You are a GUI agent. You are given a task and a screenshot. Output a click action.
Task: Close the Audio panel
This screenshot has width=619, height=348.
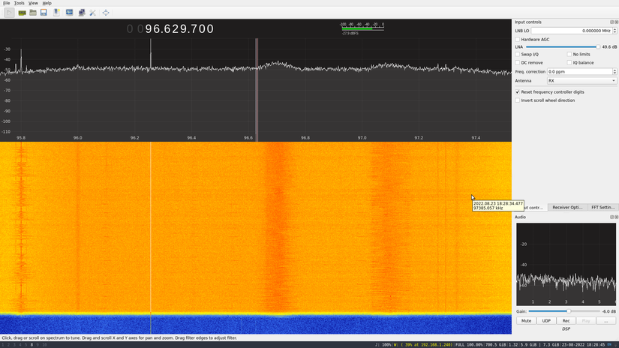[x=616, y=217]
